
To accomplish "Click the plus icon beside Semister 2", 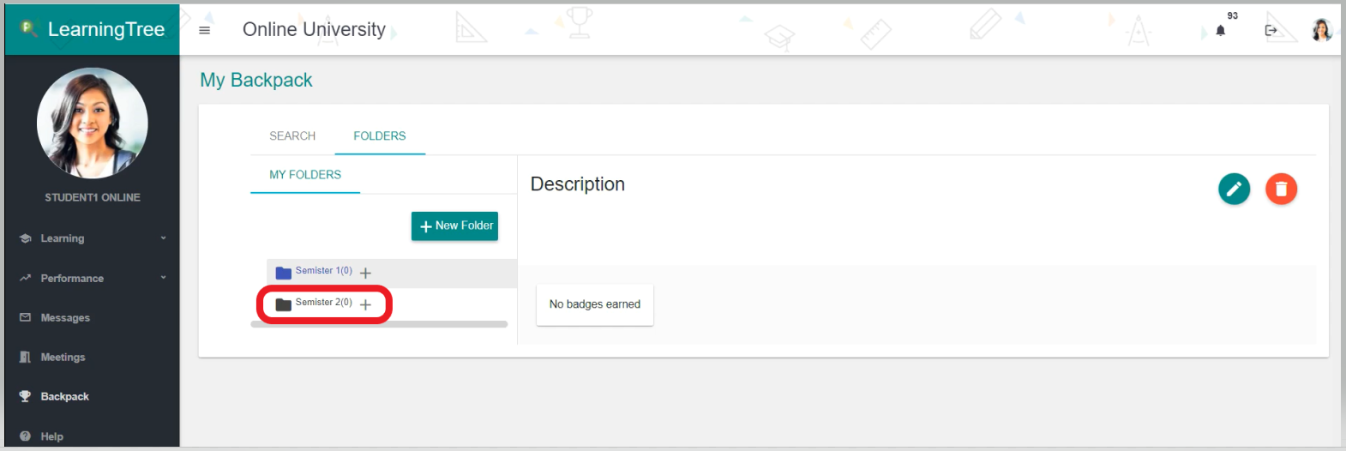I will coord(366,304).
